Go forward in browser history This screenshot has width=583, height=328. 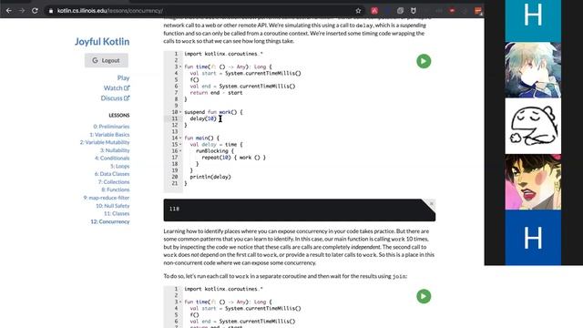pos(22,11)
